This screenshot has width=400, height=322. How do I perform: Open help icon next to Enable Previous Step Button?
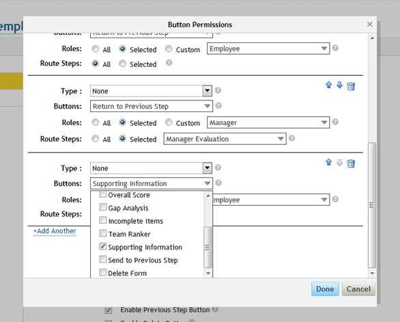pos(215,309)
